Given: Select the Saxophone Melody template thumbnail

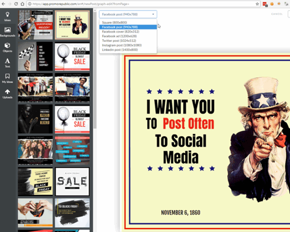Looking at the screenshot, I should [35, 25].
